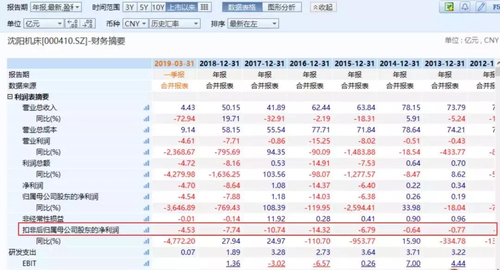Open chart icon for 同比 row under 营业总收入
Image resolution: width=500 pixels, height=270 pixels.
pyautogui.click(x=146, y=119)
